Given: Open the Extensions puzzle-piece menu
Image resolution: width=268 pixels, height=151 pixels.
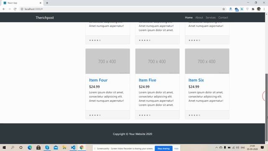Looking at the screenshot, I should (x=253, y=9).
